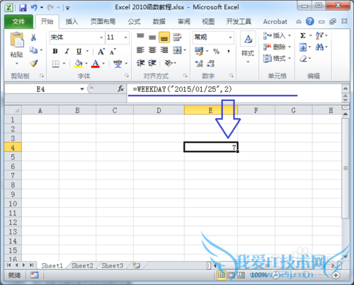Click the Decrease Indent icon
The width and height of the screenshot is (354, 285).
point(141,63)
